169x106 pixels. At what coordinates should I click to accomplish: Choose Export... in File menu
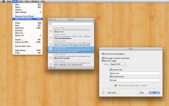coord(28,40)
